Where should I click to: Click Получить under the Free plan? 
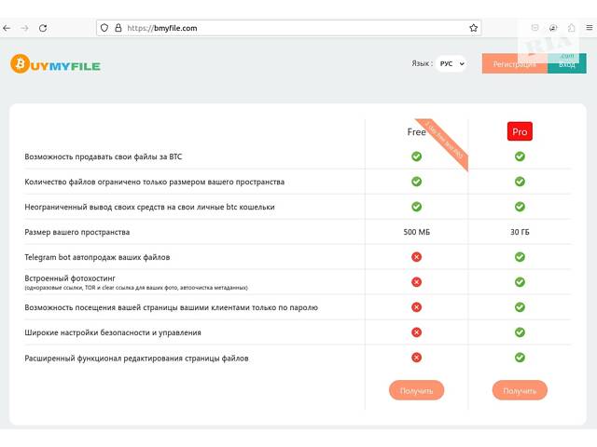pos(417,390)
